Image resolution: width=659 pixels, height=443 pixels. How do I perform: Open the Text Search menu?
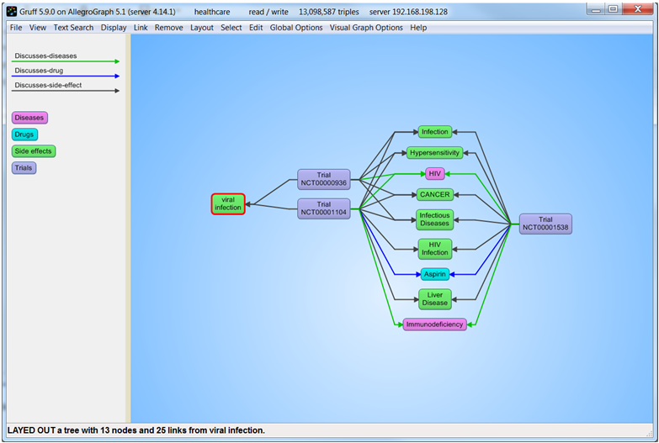click(73, 28)
